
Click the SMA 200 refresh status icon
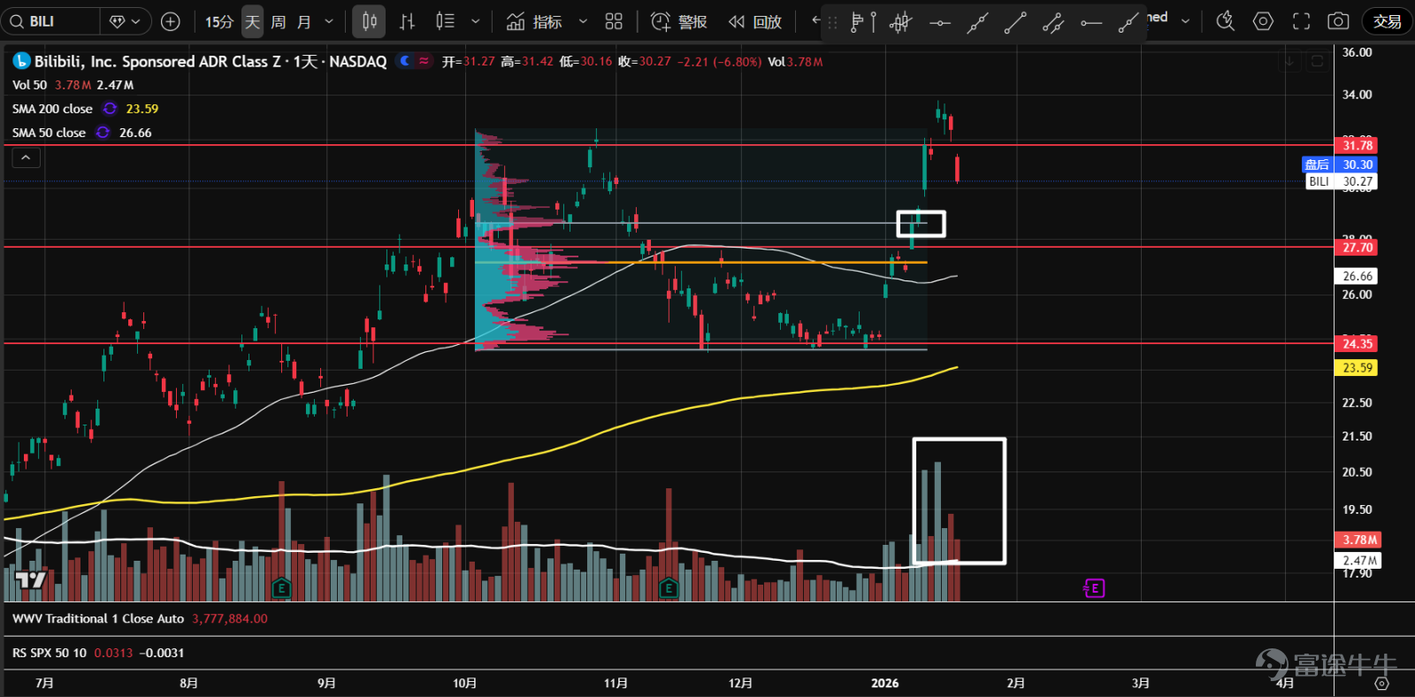click(x=110, y=109)
